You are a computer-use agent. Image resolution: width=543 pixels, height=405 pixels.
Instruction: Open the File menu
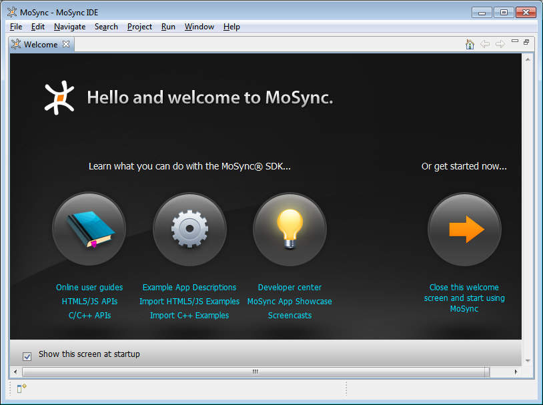[16, 27]
